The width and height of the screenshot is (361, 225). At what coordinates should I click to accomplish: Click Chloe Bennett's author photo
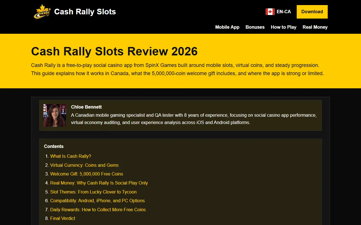pyautogui.click(x=55, y=115)
